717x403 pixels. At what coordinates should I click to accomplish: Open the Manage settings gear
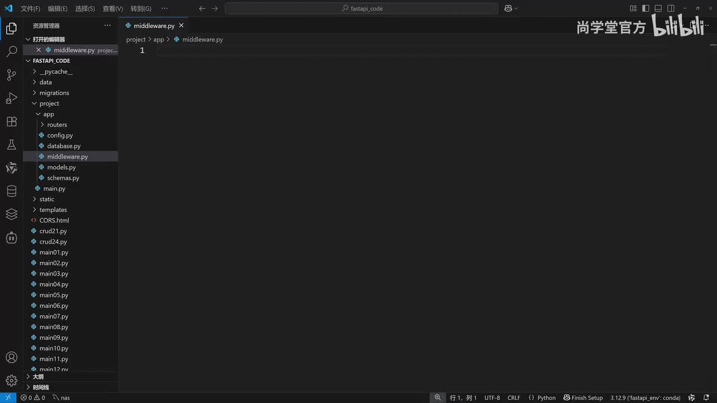click(11, 381)
